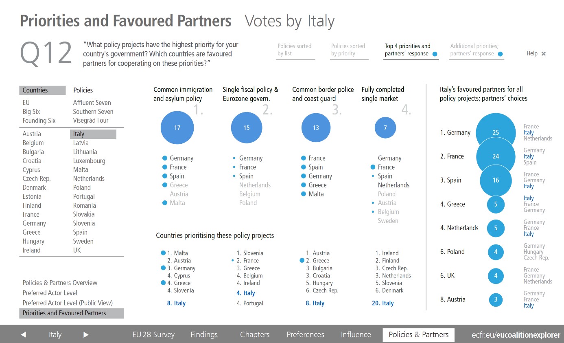Screen dimensions: 564x343
Task: Click the blue dot beside Malta rank 1
Action: 164,253
